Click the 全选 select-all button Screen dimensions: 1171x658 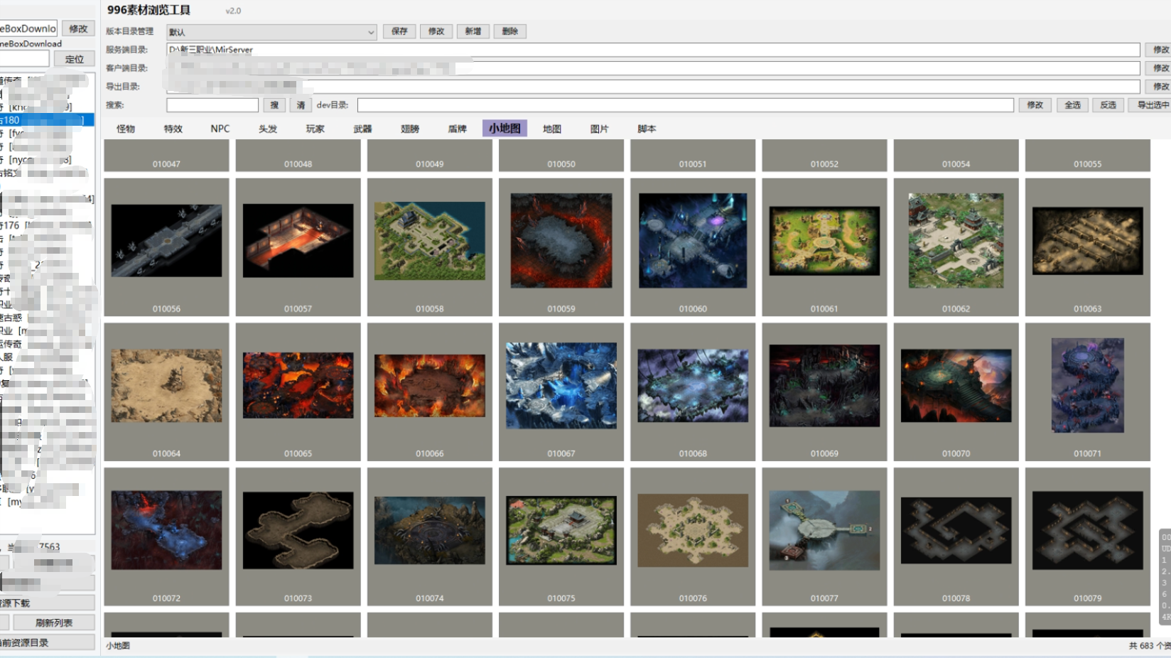[1072, 105]
